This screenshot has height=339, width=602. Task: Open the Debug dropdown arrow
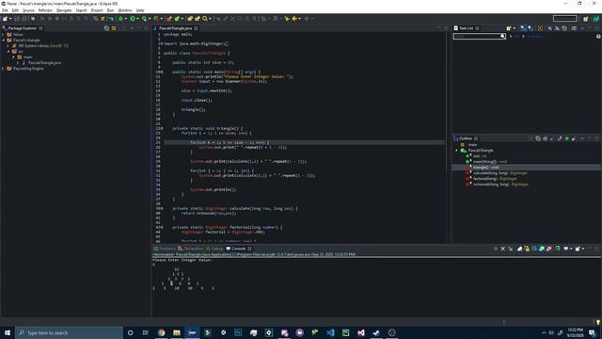pos(125,19)
